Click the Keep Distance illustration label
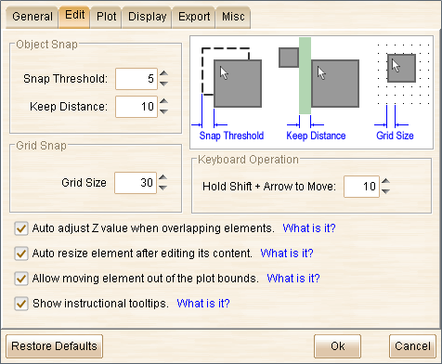 point(316,136)
